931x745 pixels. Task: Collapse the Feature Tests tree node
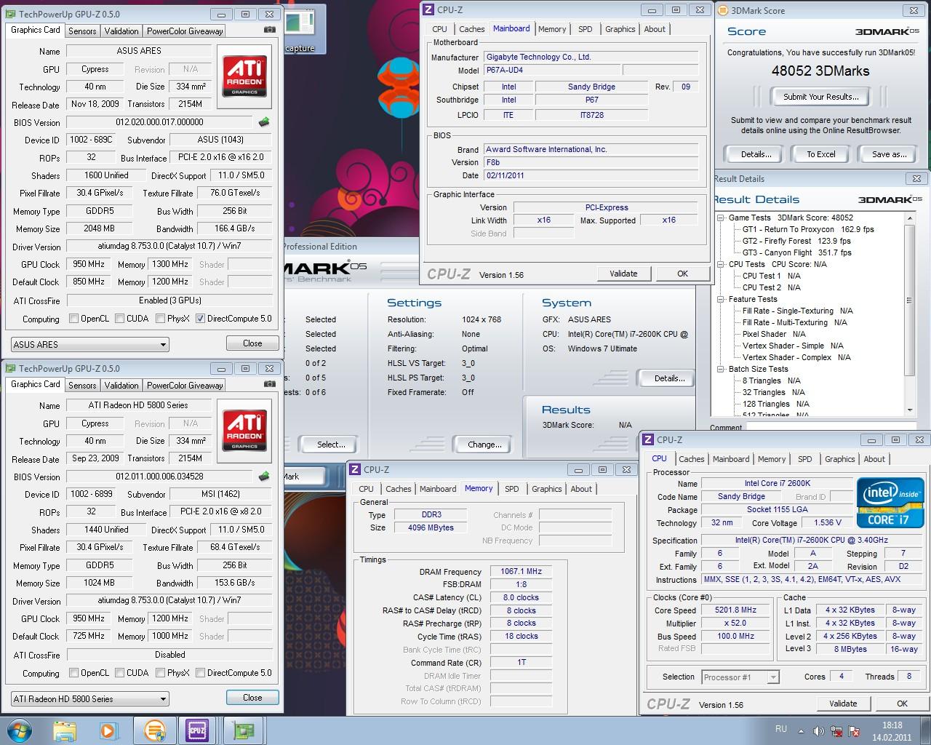point(721,299)
